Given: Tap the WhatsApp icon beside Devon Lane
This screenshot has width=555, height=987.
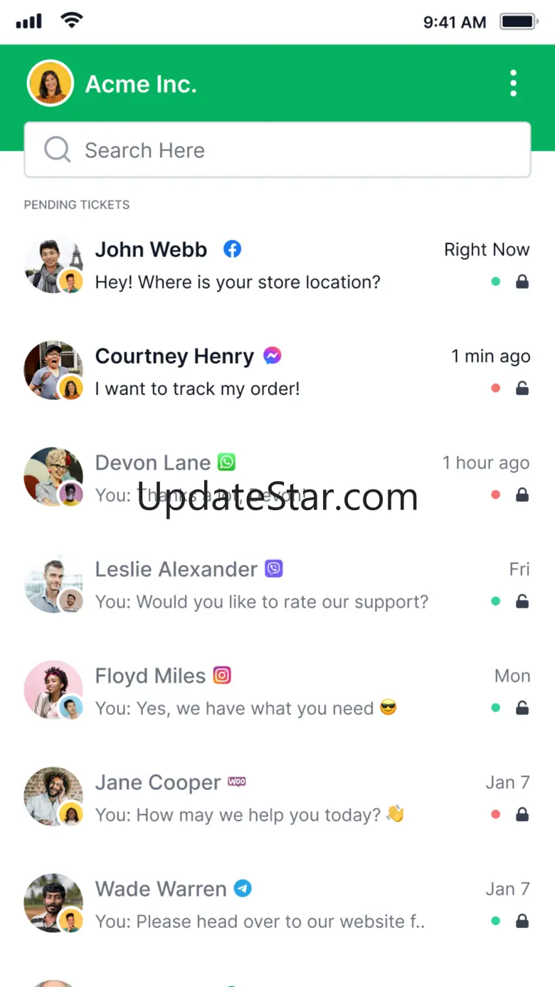Looking at the screenshot, I should [x=226, y=463].
